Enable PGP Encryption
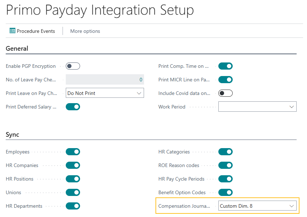 coord(73,66)
